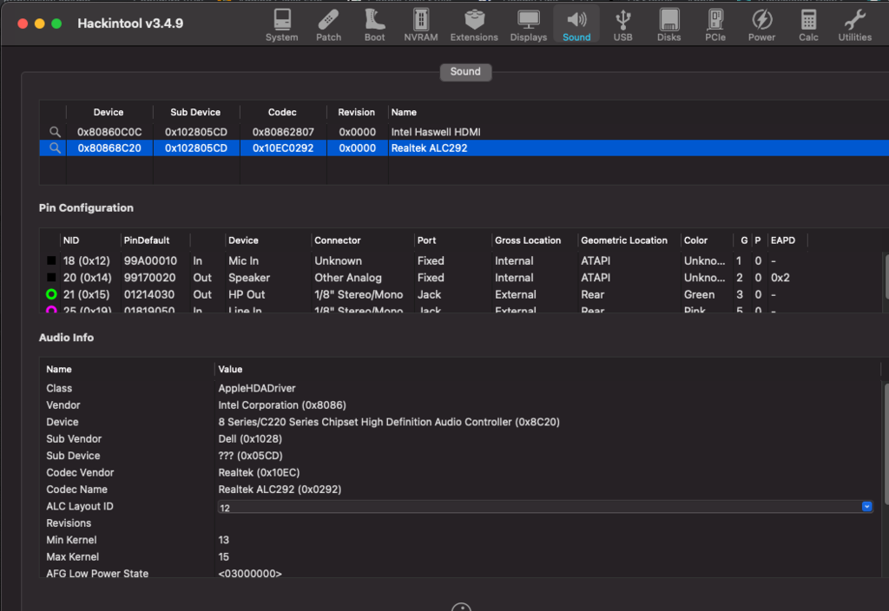Screen dimensions: 889x611
Task: Switch to the Displays tab
Action: pos(528,23)
